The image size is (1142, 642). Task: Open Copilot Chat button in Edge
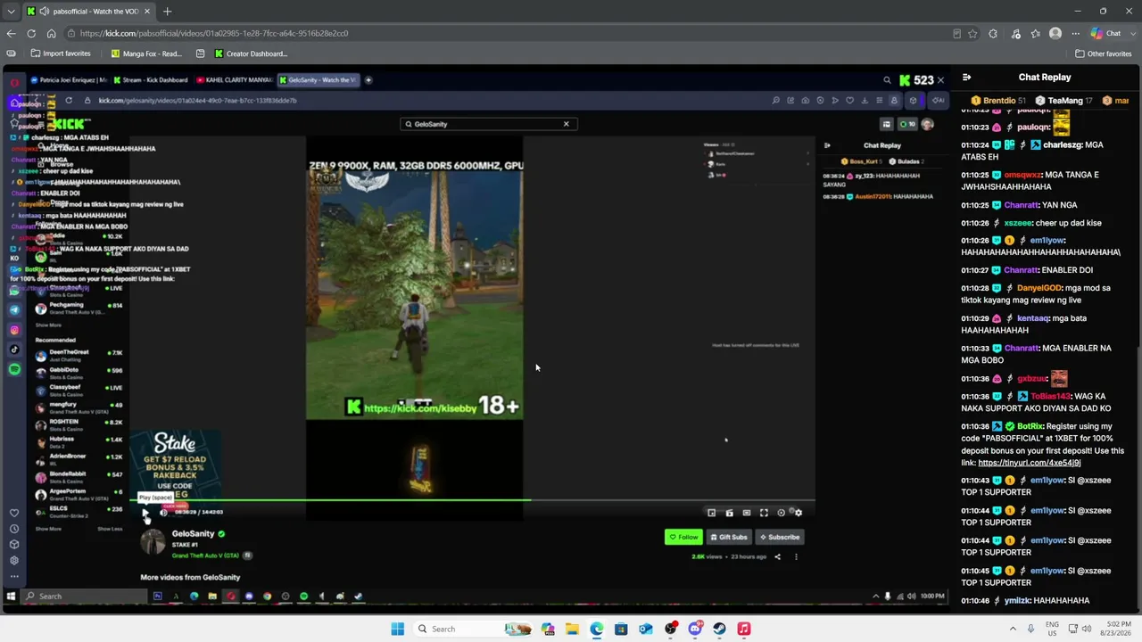coord(1106,34)
